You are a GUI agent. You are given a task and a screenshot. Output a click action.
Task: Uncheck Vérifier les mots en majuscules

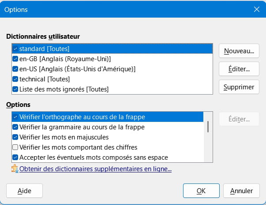[x=15, y=137]
